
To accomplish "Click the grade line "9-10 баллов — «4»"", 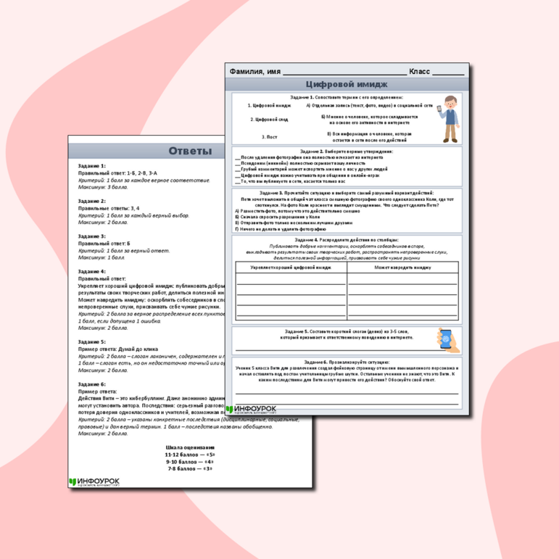I will (190, 462).
